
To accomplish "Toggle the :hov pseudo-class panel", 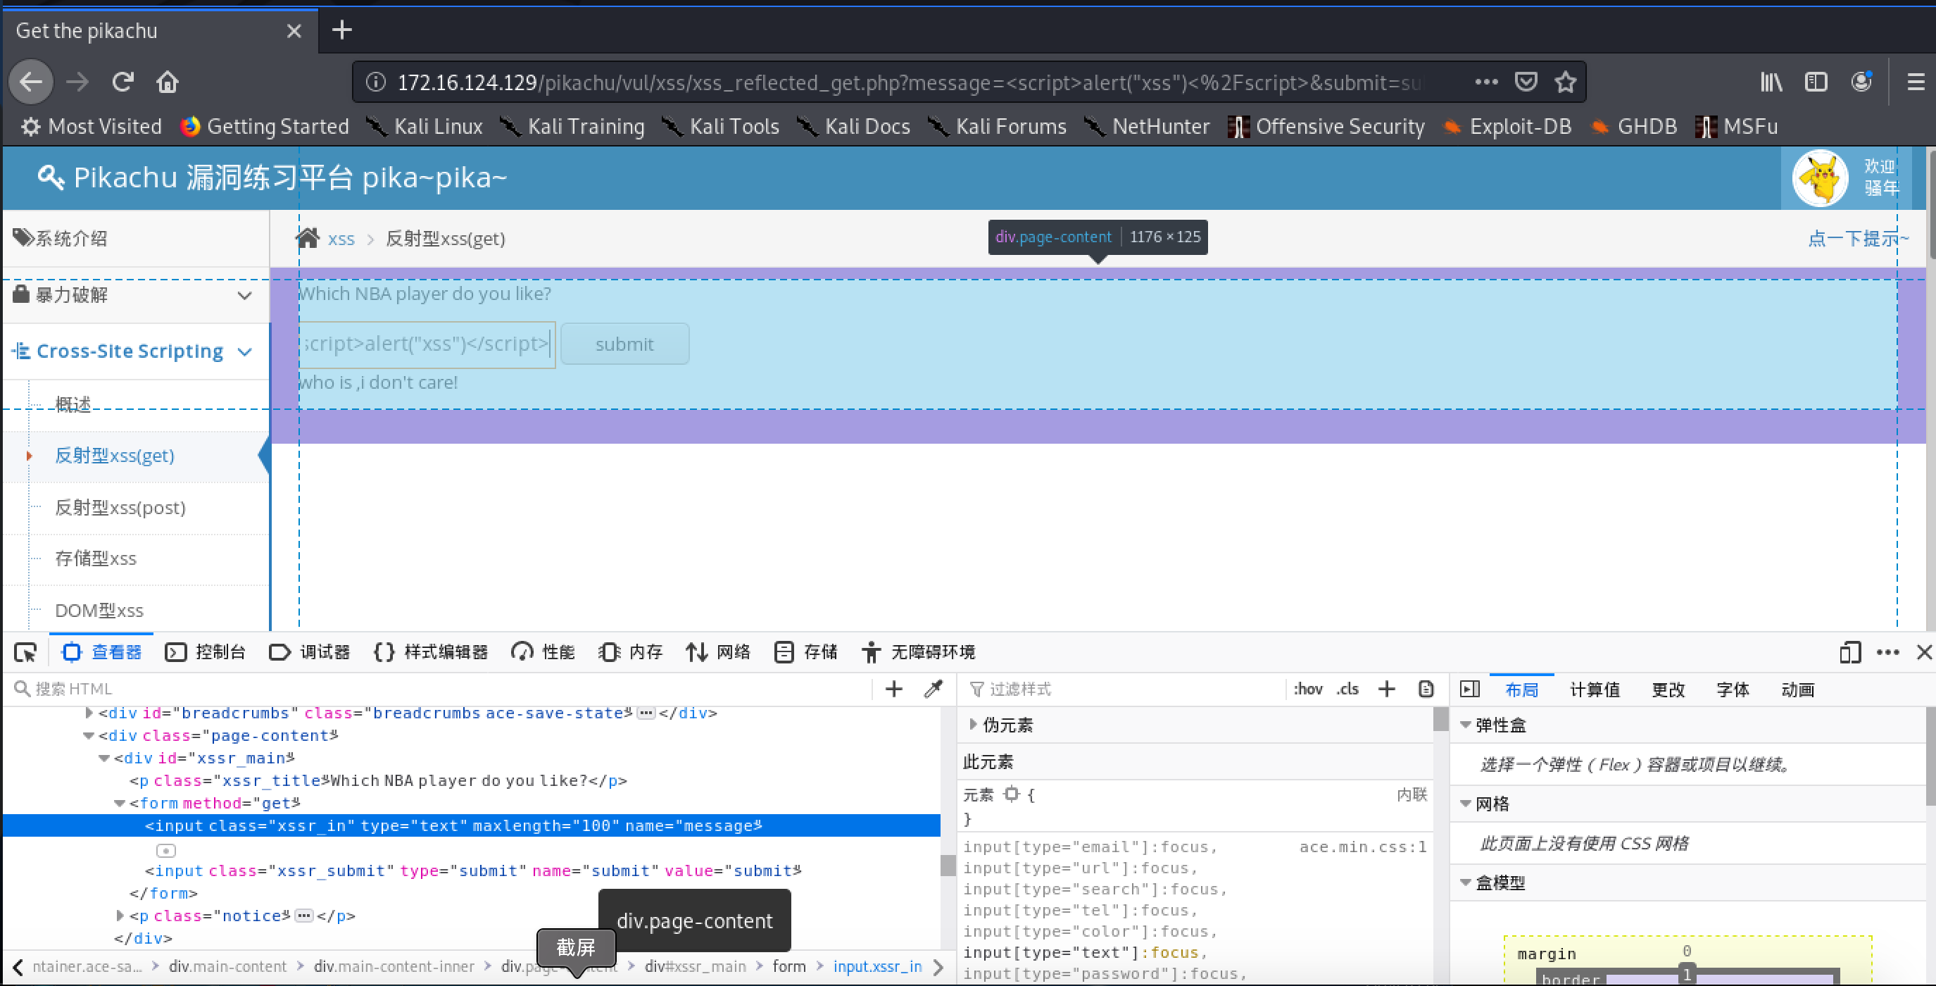I will click(x=1308, y=689).
